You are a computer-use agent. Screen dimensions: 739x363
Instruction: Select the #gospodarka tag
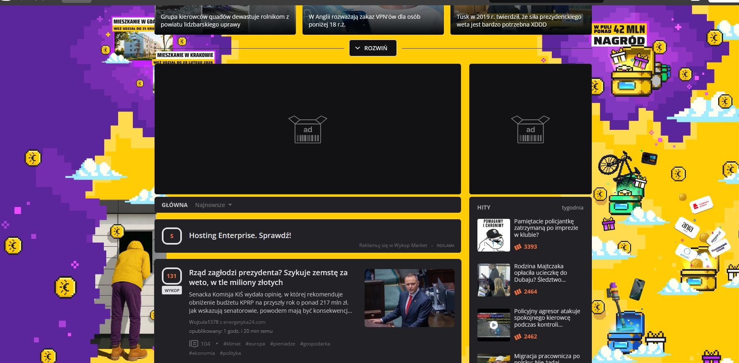[315, 344]
